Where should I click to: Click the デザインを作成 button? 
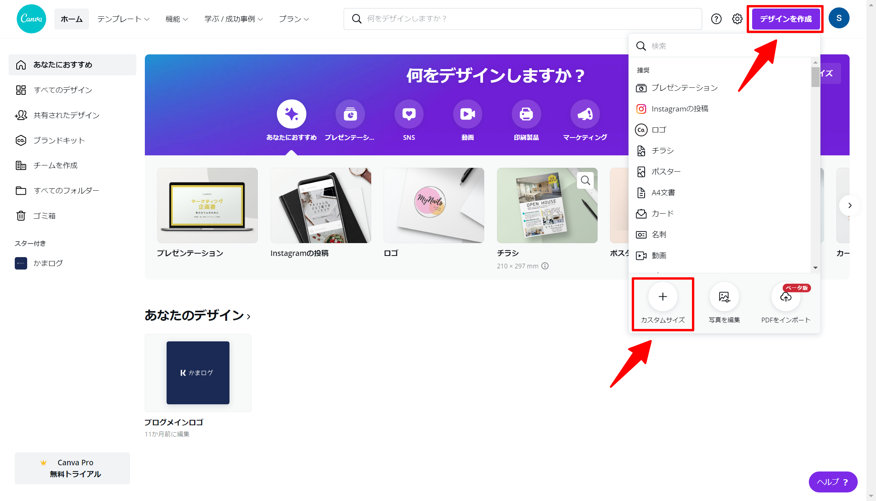pos(786,19)
